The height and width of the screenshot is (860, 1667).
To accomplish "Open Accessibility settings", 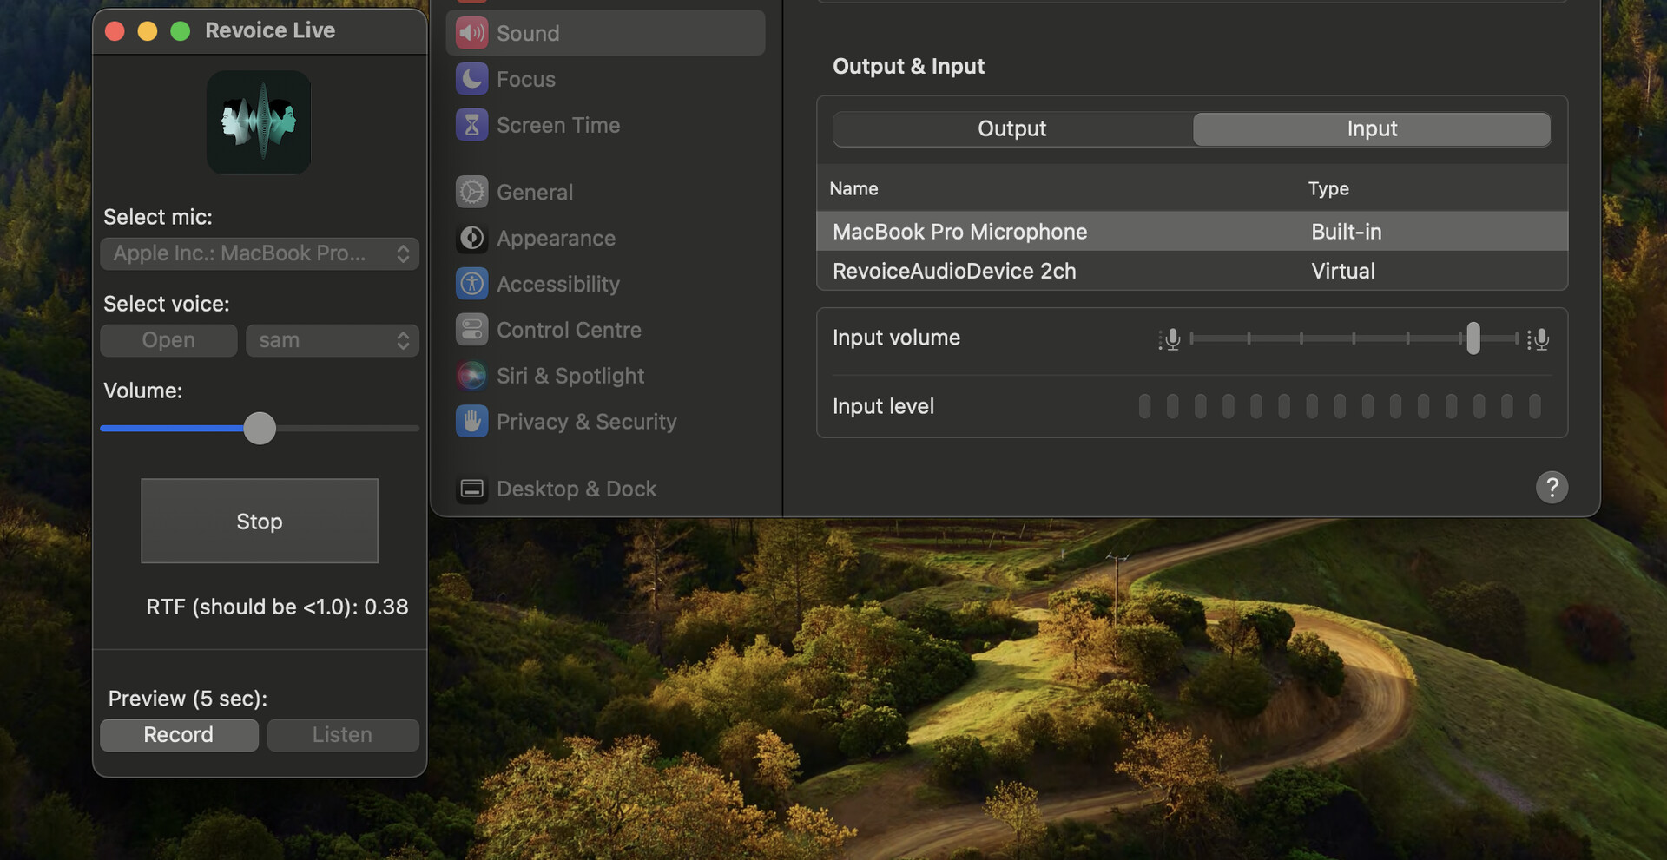I will (605, 284).
